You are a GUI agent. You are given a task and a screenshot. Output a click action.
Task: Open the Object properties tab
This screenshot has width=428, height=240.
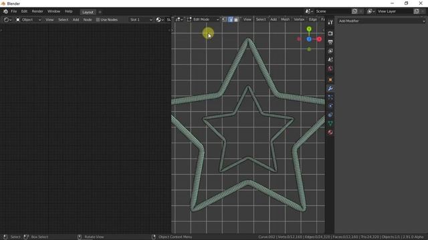point(330,80)
